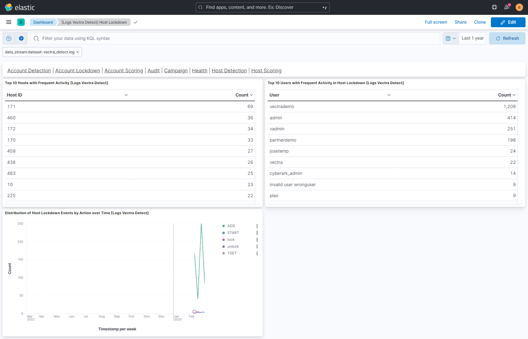Open the newsfeed notifications icon
Viewport: 528px width, 339px height.
(x=507, y=7)
